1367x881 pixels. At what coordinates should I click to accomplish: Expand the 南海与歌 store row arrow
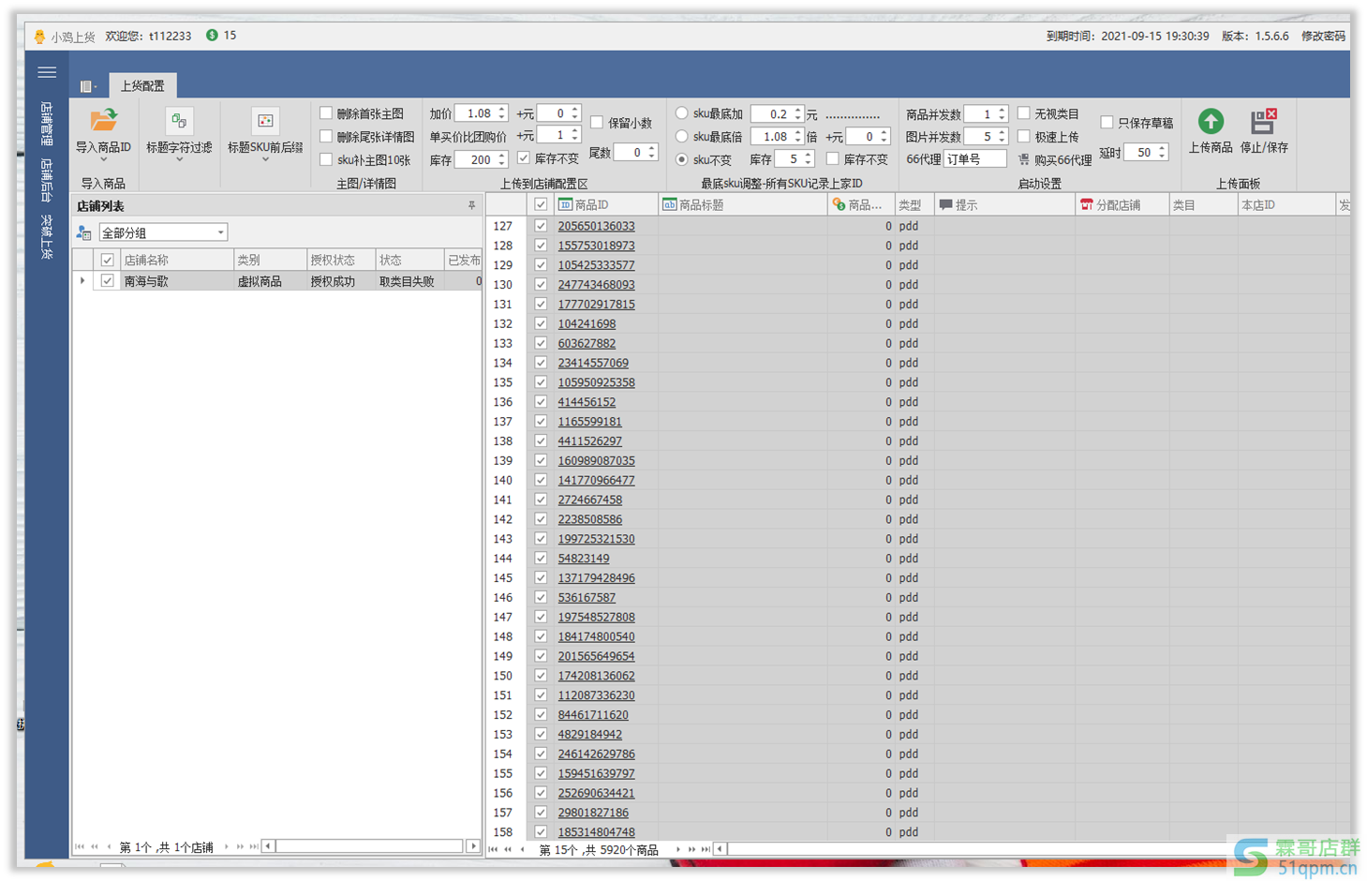[82, 281]
